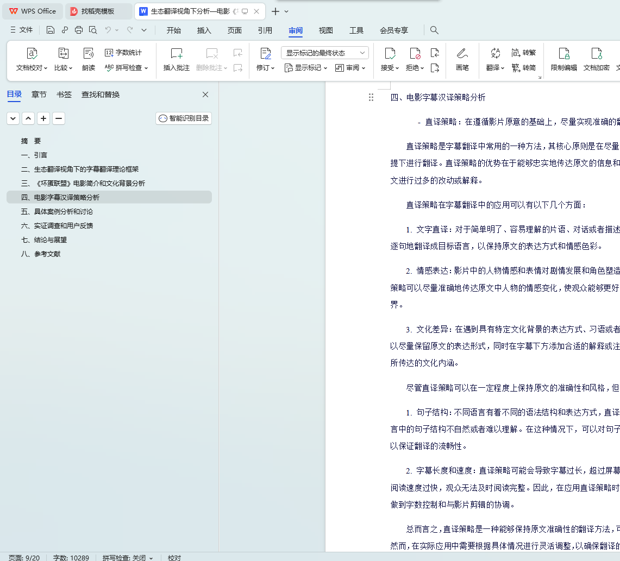Go to previous comment icon
This screenshot has width=620, height=561.
click(x=237, y=53)
